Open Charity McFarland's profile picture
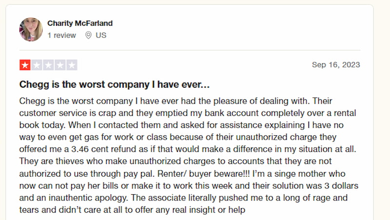The height and width of the screenshot is (220, 390). (31, 29)
